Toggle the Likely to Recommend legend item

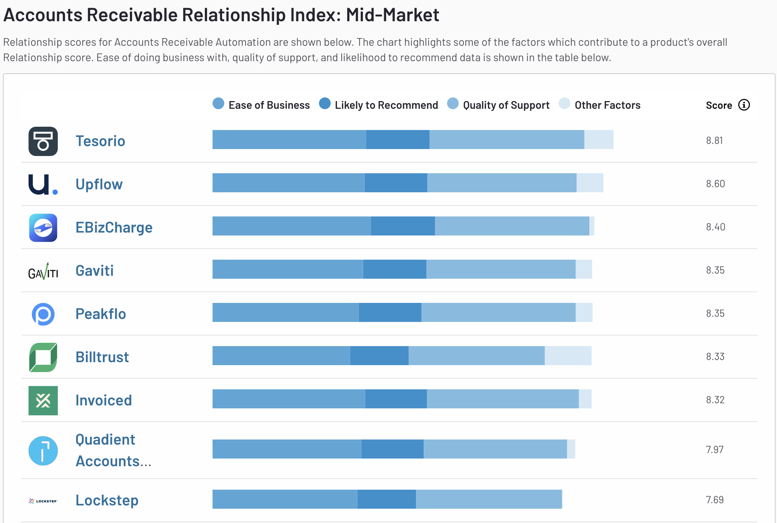[x=379, y=105]
